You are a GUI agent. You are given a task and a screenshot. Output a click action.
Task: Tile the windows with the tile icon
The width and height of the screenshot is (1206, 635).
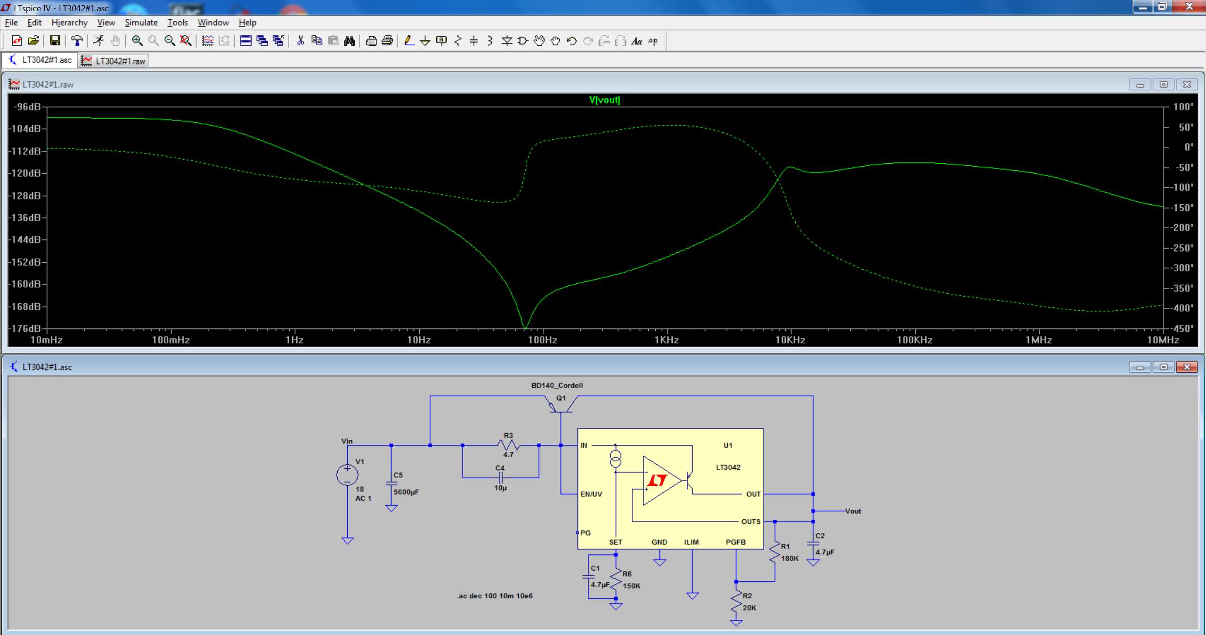click(x=246, y=41)
